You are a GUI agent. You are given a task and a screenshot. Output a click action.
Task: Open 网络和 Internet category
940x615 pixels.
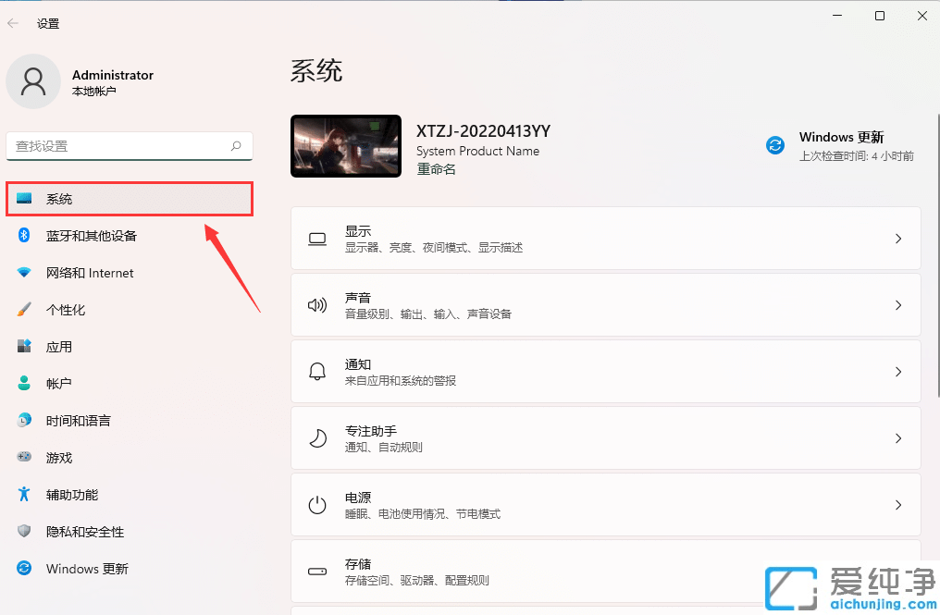click(130, 273)
